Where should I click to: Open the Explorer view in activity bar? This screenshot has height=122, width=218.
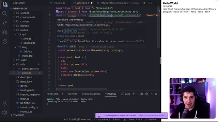5,4
